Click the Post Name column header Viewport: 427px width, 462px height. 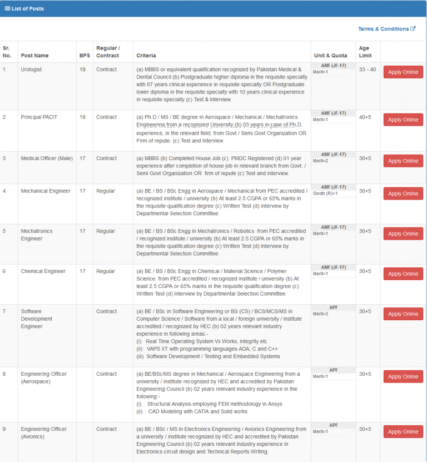click(x=34, y=56)
